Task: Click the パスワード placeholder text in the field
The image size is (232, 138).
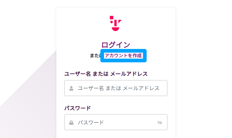Action: pyautogui.click(x=91, y=122)
